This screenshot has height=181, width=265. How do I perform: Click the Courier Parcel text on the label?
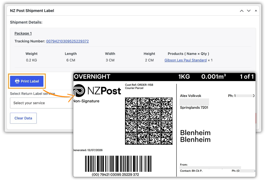click(134, 88)
